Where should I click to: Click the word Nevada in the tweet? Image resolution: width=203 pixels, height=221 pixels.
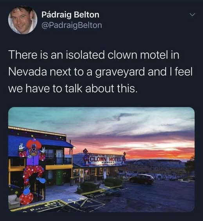(x=27, y=72)
